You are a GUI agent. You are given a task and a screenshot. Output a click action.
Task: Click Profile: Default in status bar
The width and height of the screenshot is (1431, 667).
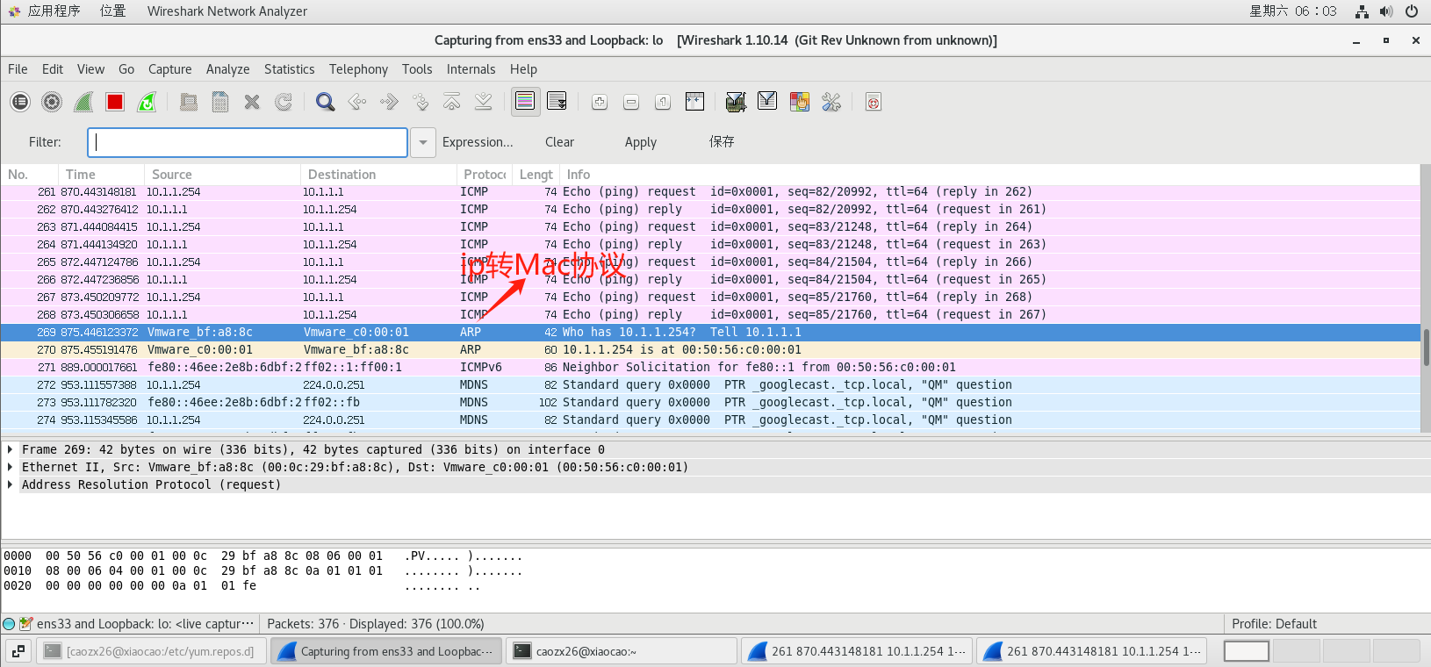[x=1274, y=624]
